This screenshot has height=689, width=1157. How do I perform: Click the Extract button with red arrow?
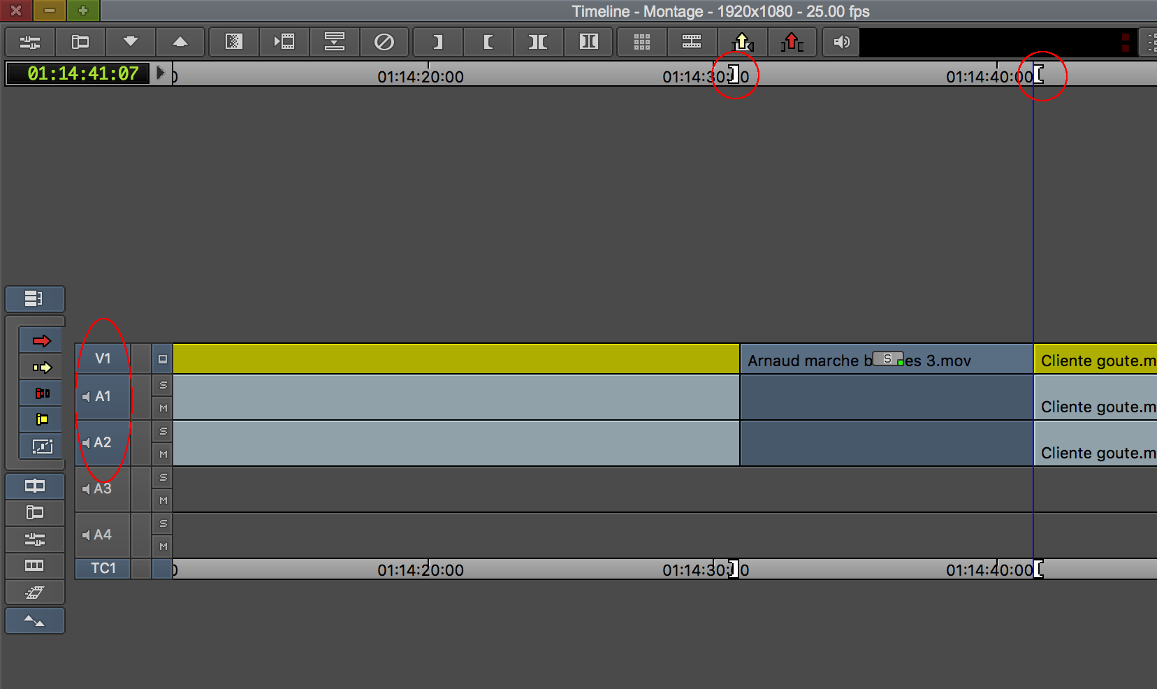792,42
